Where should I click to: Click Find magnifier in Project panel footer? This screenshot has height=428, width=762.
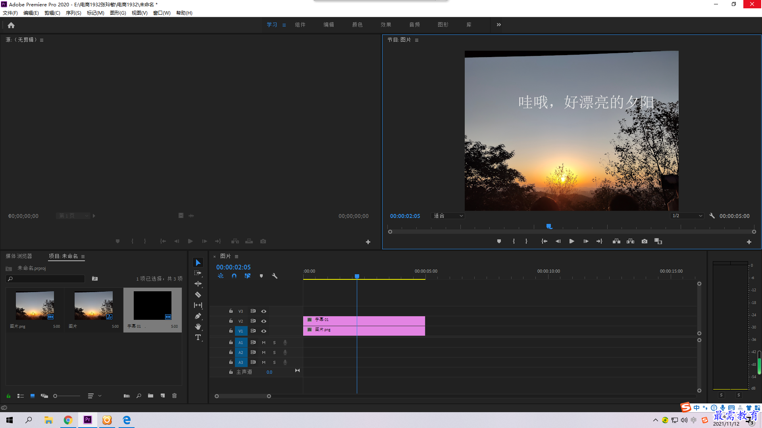click(139, 396)
